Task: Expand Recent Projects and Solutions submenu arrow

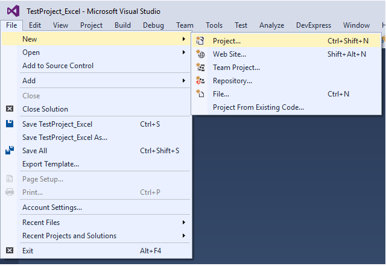Action: [184, 236]
